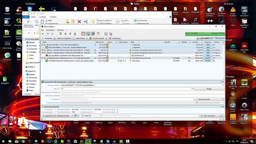This screenshot has height=144, width=256.
Task: Open the Nome file search filter dropdown
Action: click(x=91, y=116)
